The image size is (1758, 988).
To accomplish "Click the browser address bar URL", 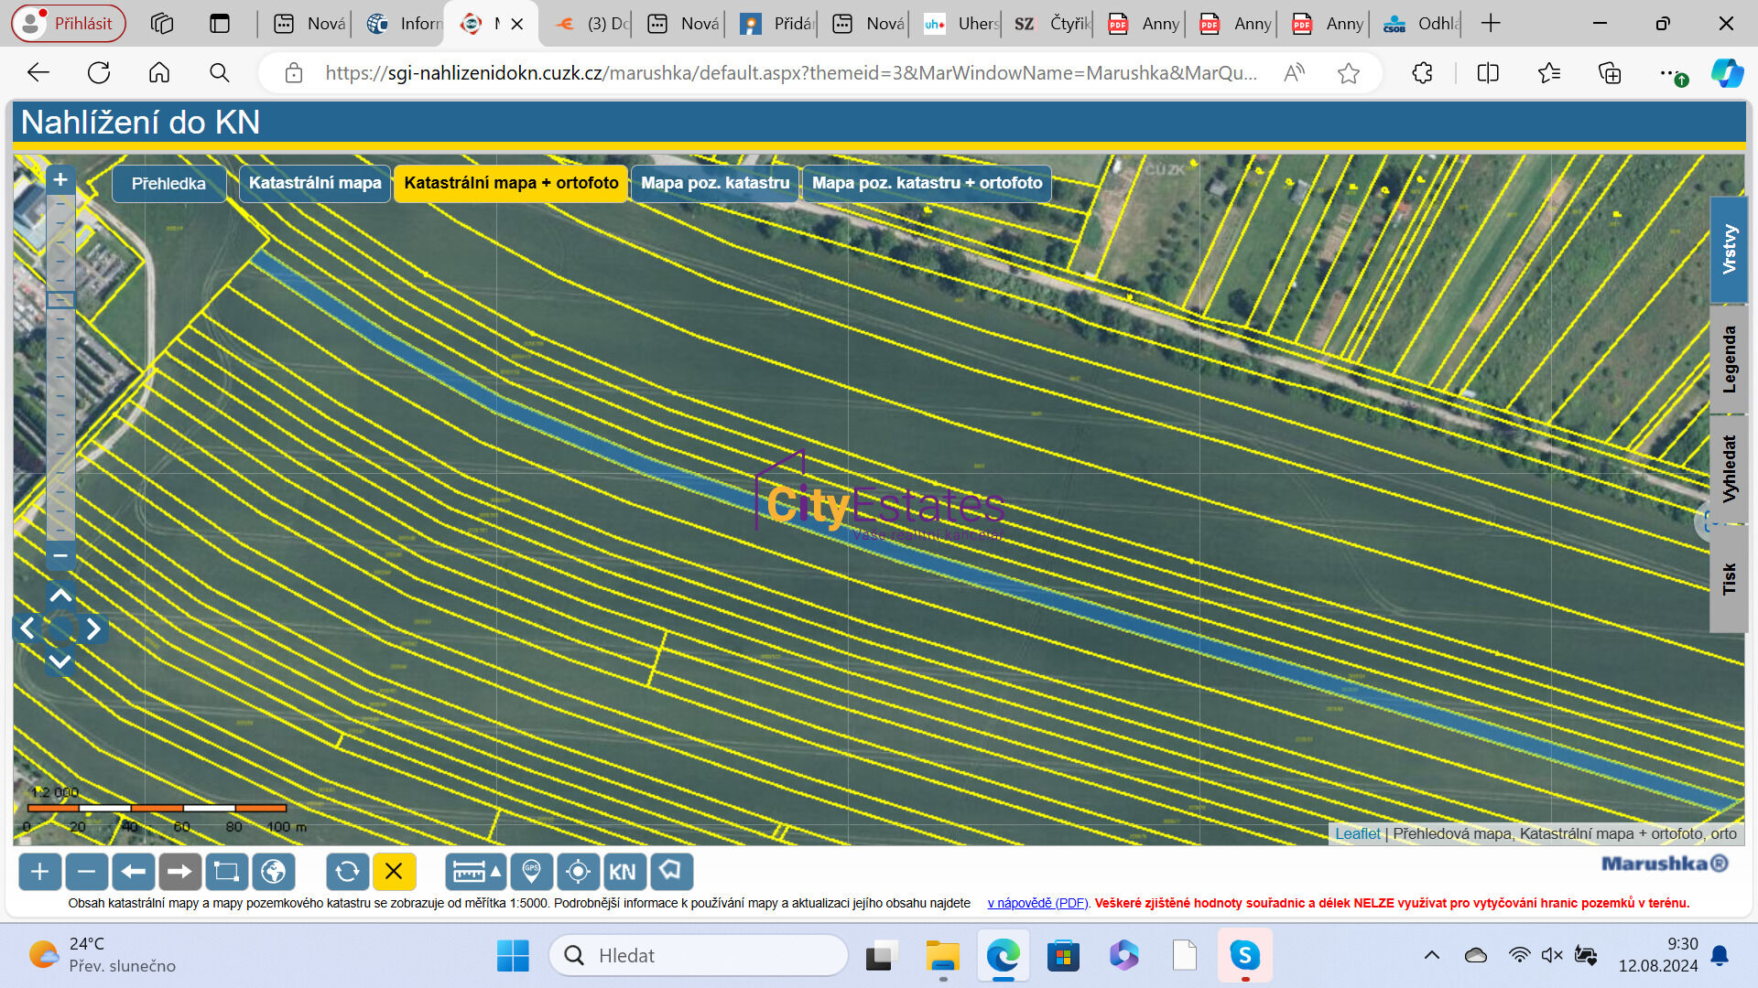I will [791, 73].
